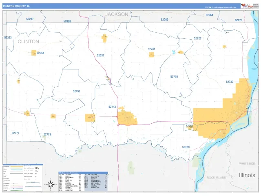Click the ZIP Code index table header
Screen dimensions: 261x196
tap(83, 173)
